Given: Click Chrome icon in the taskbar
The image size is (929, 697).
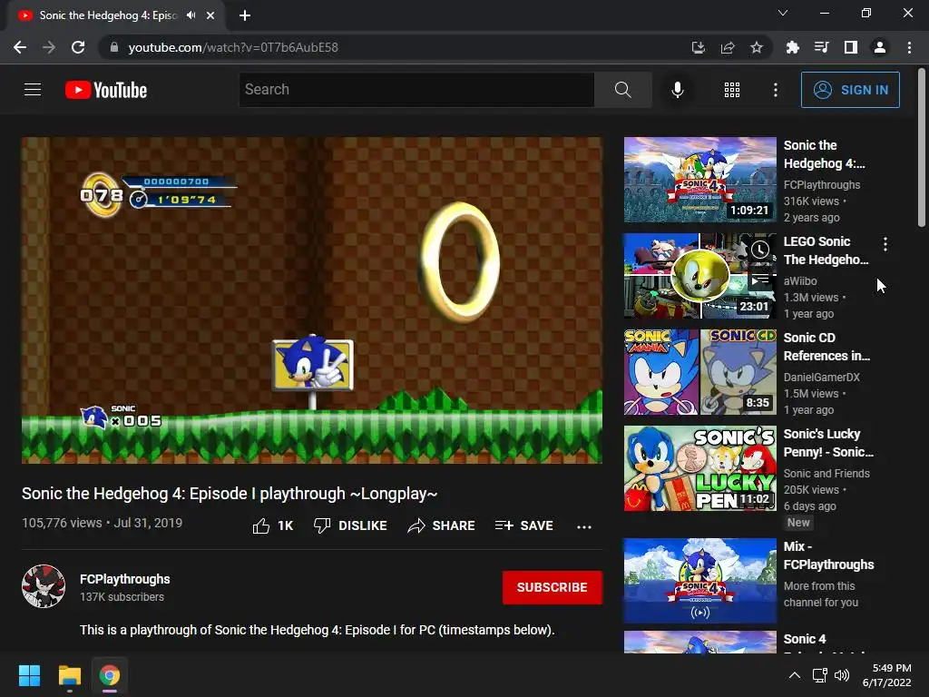Looking at the screenshot, I should [x=110, y=675].
